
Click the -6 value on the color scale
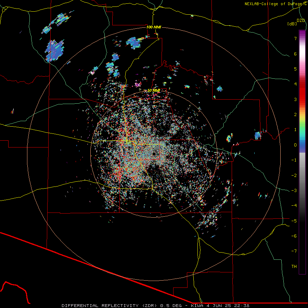pos(294,236)
